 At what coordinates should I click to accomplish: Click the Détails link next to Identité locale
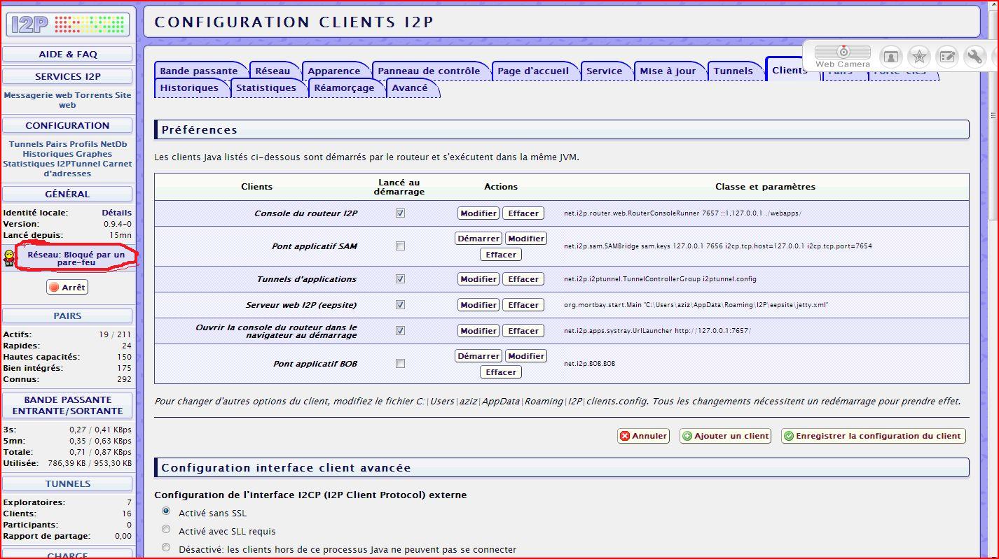point(116,213)
